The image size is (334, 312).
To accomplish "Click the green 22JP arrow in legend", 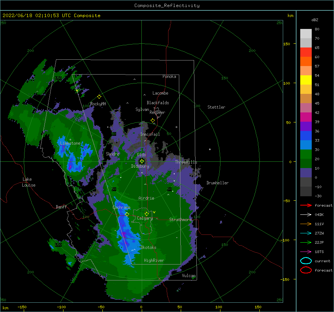I will tap(306, 242).
